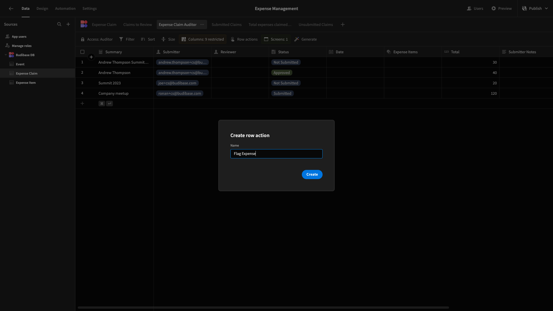Viewport: 553px width, 311px height.
Task: Click the Reviewer column header
Action: [240, 52]
